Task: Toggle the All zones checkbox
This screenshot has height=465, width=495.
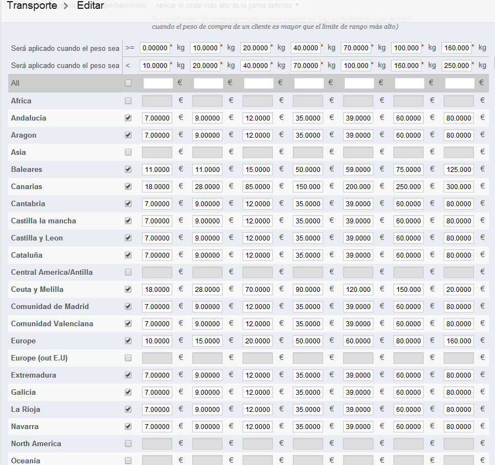Action: tap(128, 83)
